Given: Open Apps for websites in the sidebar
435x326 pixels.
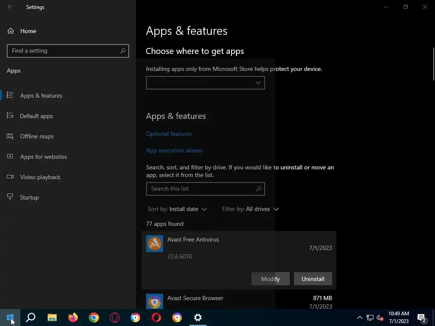Looking at the screenshot, I should pos(68,157).
